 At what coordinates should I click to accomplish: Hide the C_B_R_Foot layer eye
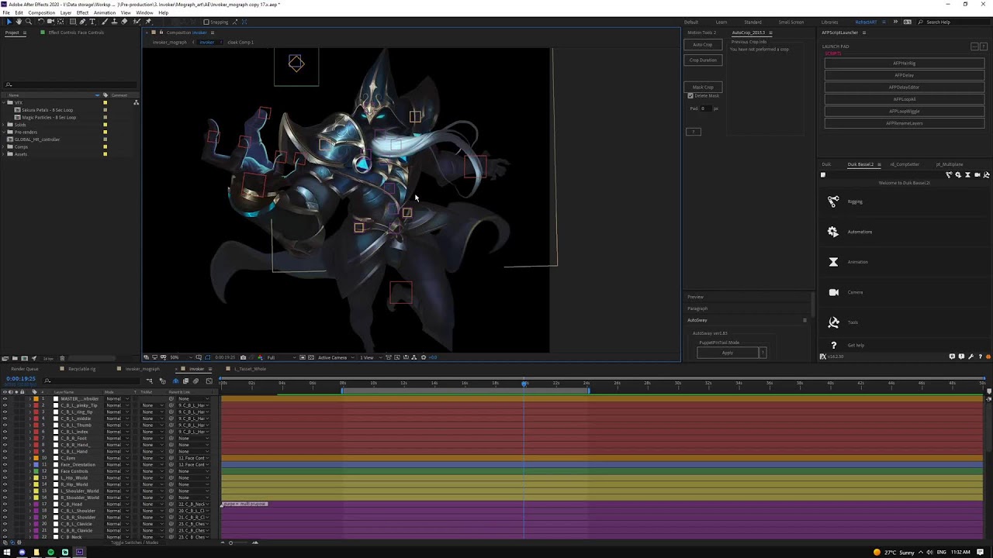(5, 438)
